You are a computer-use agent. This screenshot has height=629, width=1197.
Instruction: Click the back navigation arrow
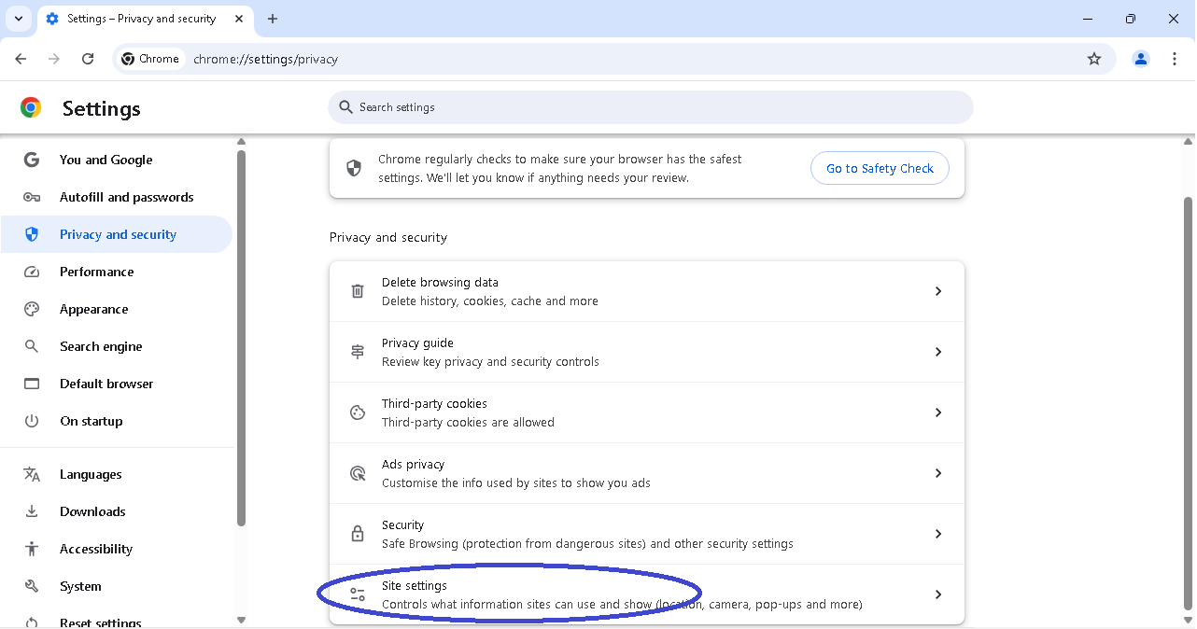point(21,59)
